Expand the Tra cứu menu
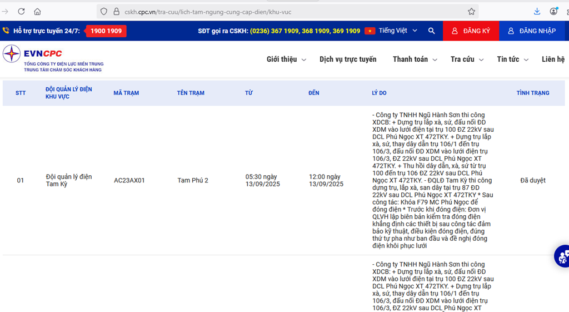The height and width of the screenshot is (312, 569). tap(467, 59)
